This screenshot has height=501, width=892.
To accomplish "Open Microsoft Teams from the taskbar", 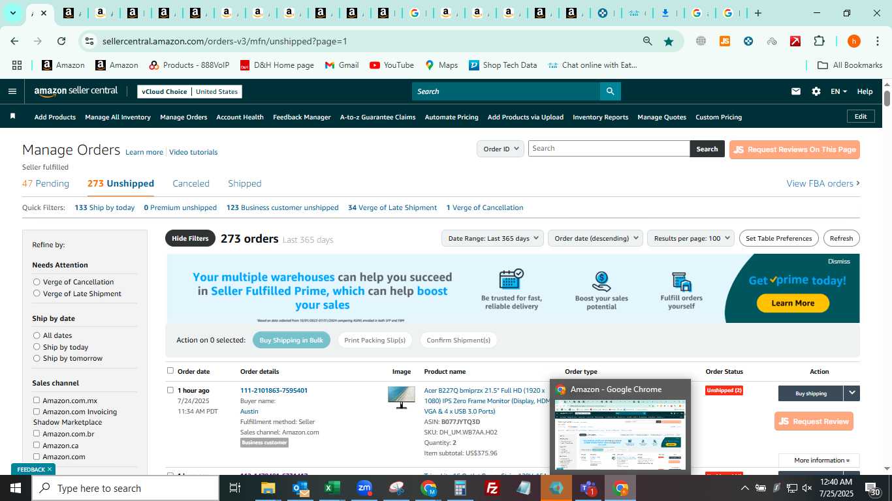I will tap(588, 488).
